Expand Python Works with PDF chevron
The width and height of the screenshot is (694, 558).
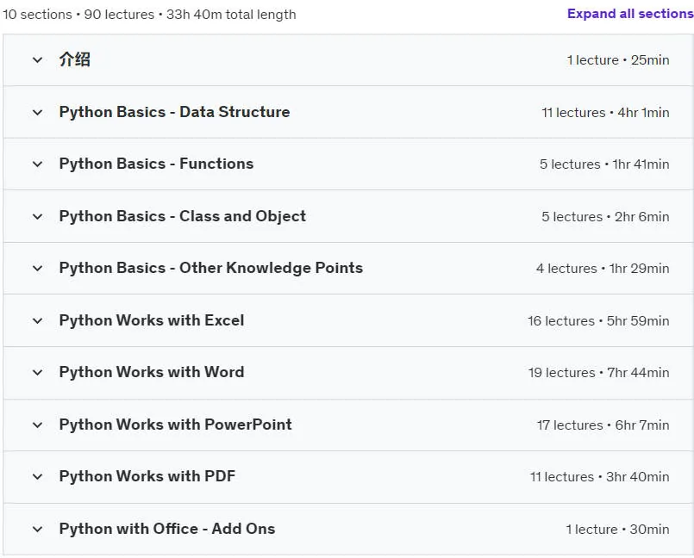[38, 477]
